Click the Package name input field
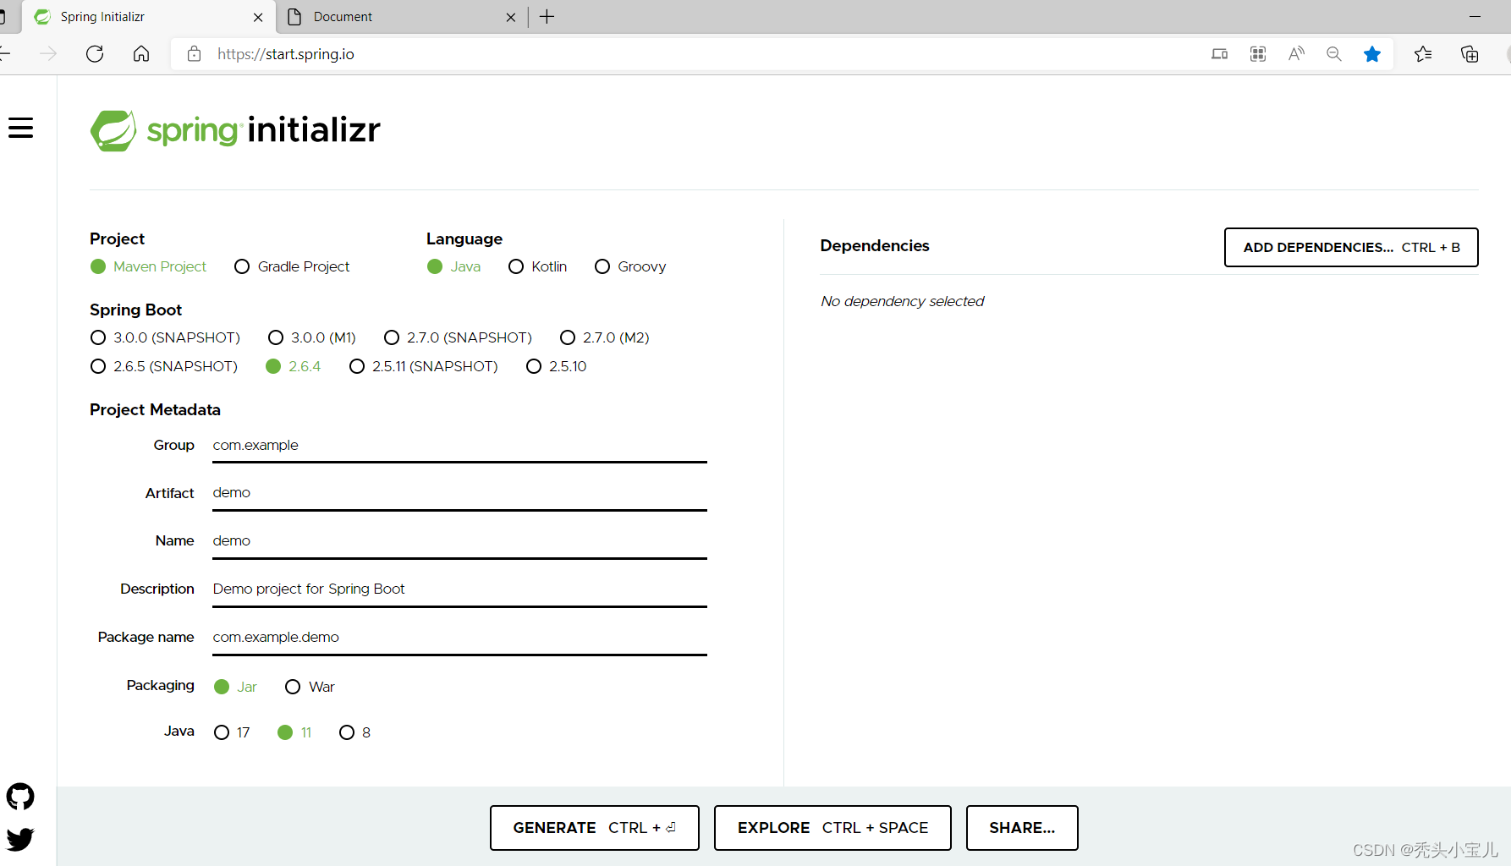The height and width of the screenshot is (866, 1511). [x=459, y=638]
